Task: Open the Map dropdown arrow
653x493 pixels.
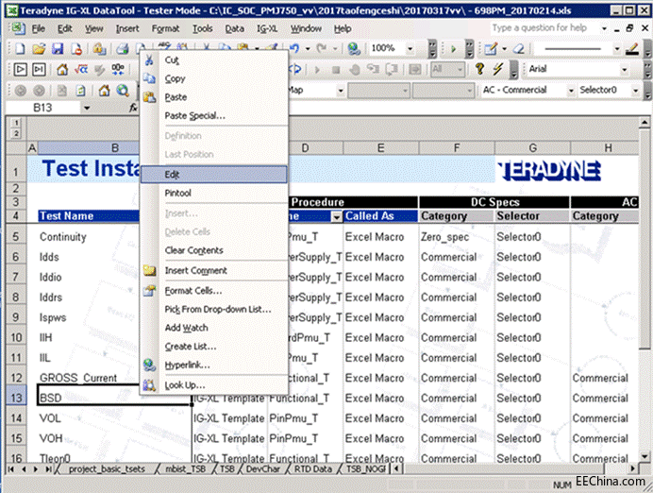Action: coord(341,90)
